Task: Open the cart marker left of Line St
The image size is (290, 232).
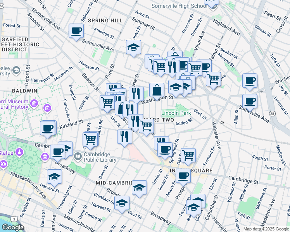Action: tap(107, 103)
